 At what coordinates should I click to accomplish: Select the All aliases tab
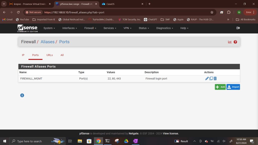click(62, 55)
